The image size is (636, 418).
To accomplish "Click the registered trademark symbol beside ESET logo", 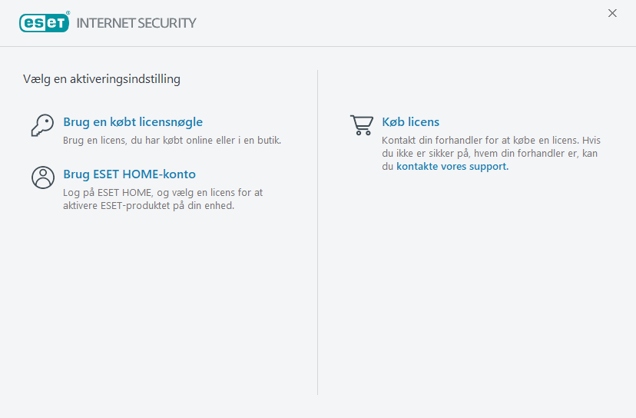I will pyautogui.click(x=68, y=14).
